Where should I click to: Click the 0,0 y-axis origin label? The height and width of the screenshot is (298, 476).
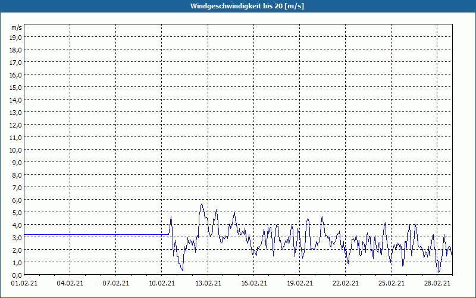click(x=16, y=275)
